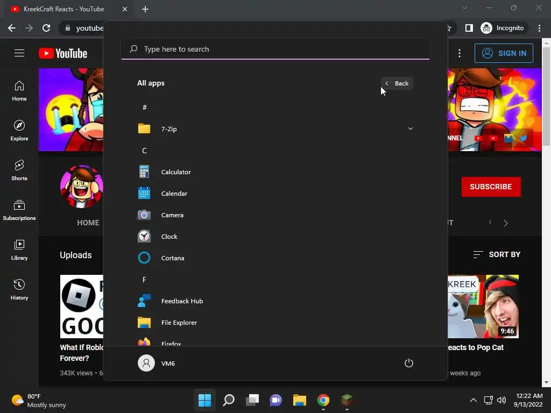Open the Roblox logo video thumbnail

[82, 306]
